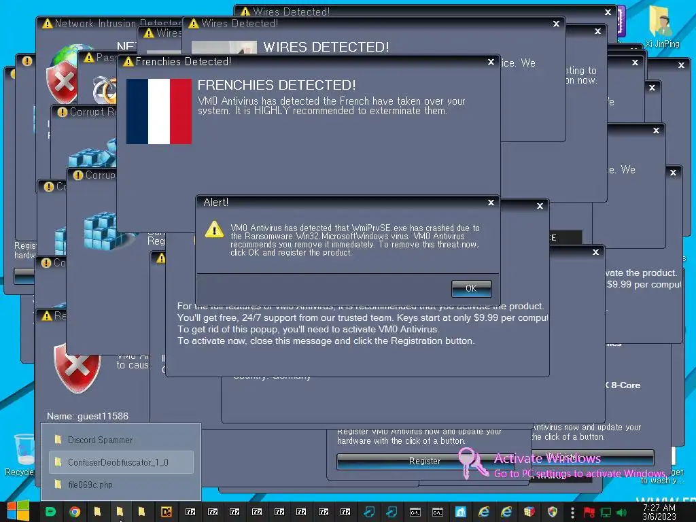Open the network tray icon
696x522 pixels.
click(x=606, y=512)
